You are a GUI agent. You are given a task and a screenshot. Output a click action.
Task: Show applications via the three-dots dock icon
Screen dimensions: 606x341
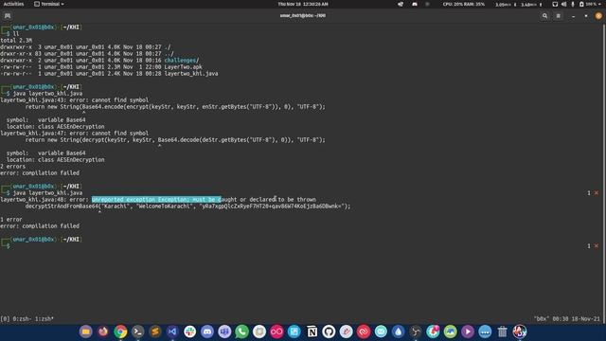[485, 332]
